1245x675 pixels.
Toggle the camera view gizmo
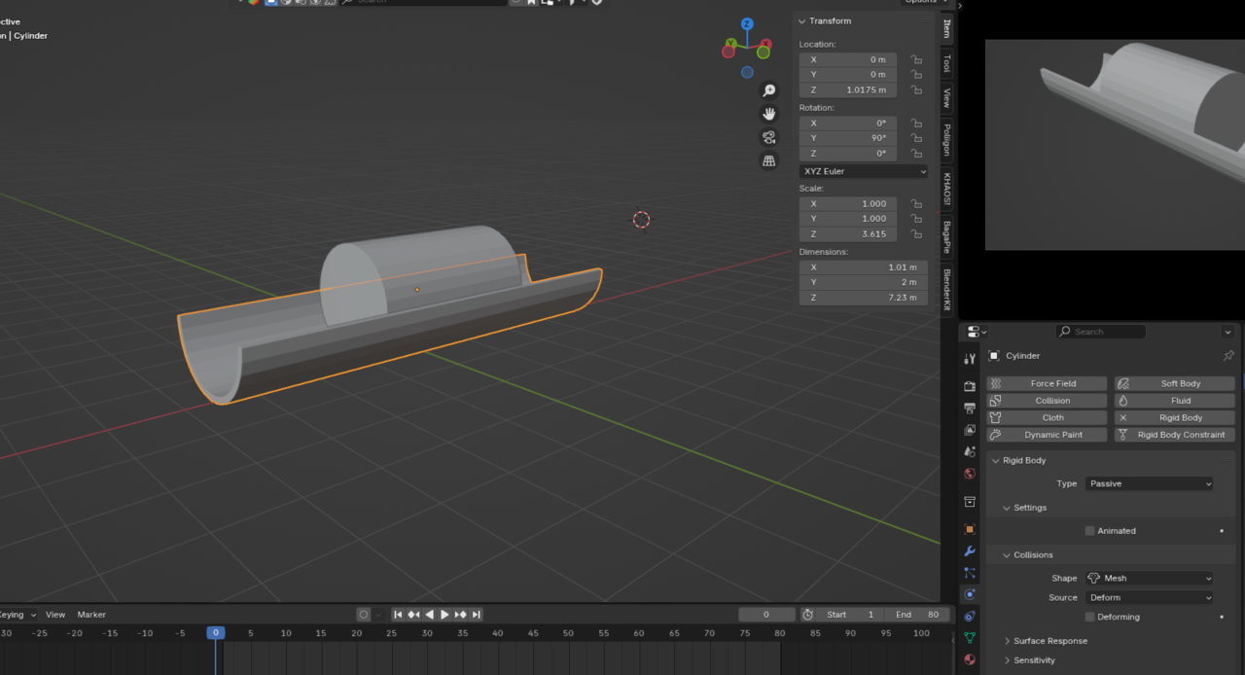pos(768,137)
